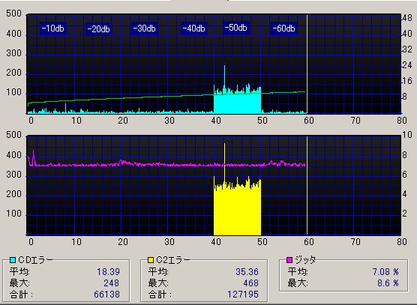This screenshot has height=305, width=417.
Task: Click the tall yellow C2 spike peak
Action: click(225, 145)
